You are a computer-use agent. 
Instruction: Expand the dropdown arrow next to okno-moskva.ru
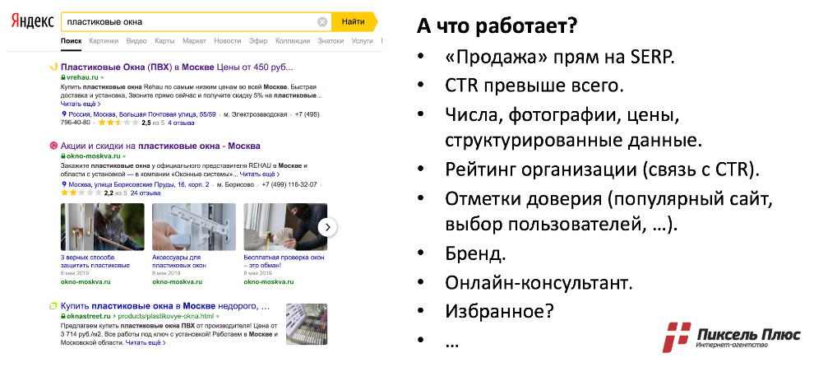click(x=125, y=156)
